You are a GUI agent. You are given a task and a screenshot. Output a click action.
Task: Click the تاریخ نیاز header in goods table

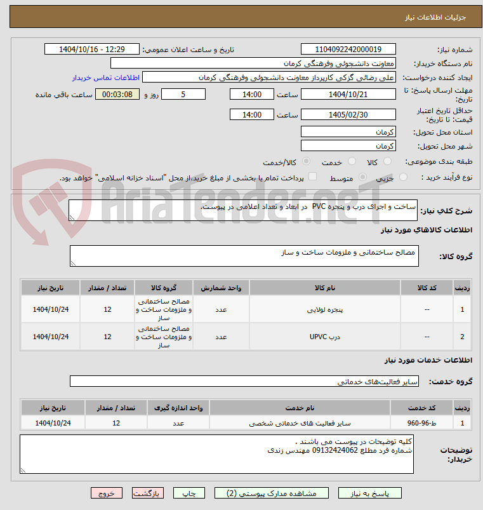coord(50,288)
